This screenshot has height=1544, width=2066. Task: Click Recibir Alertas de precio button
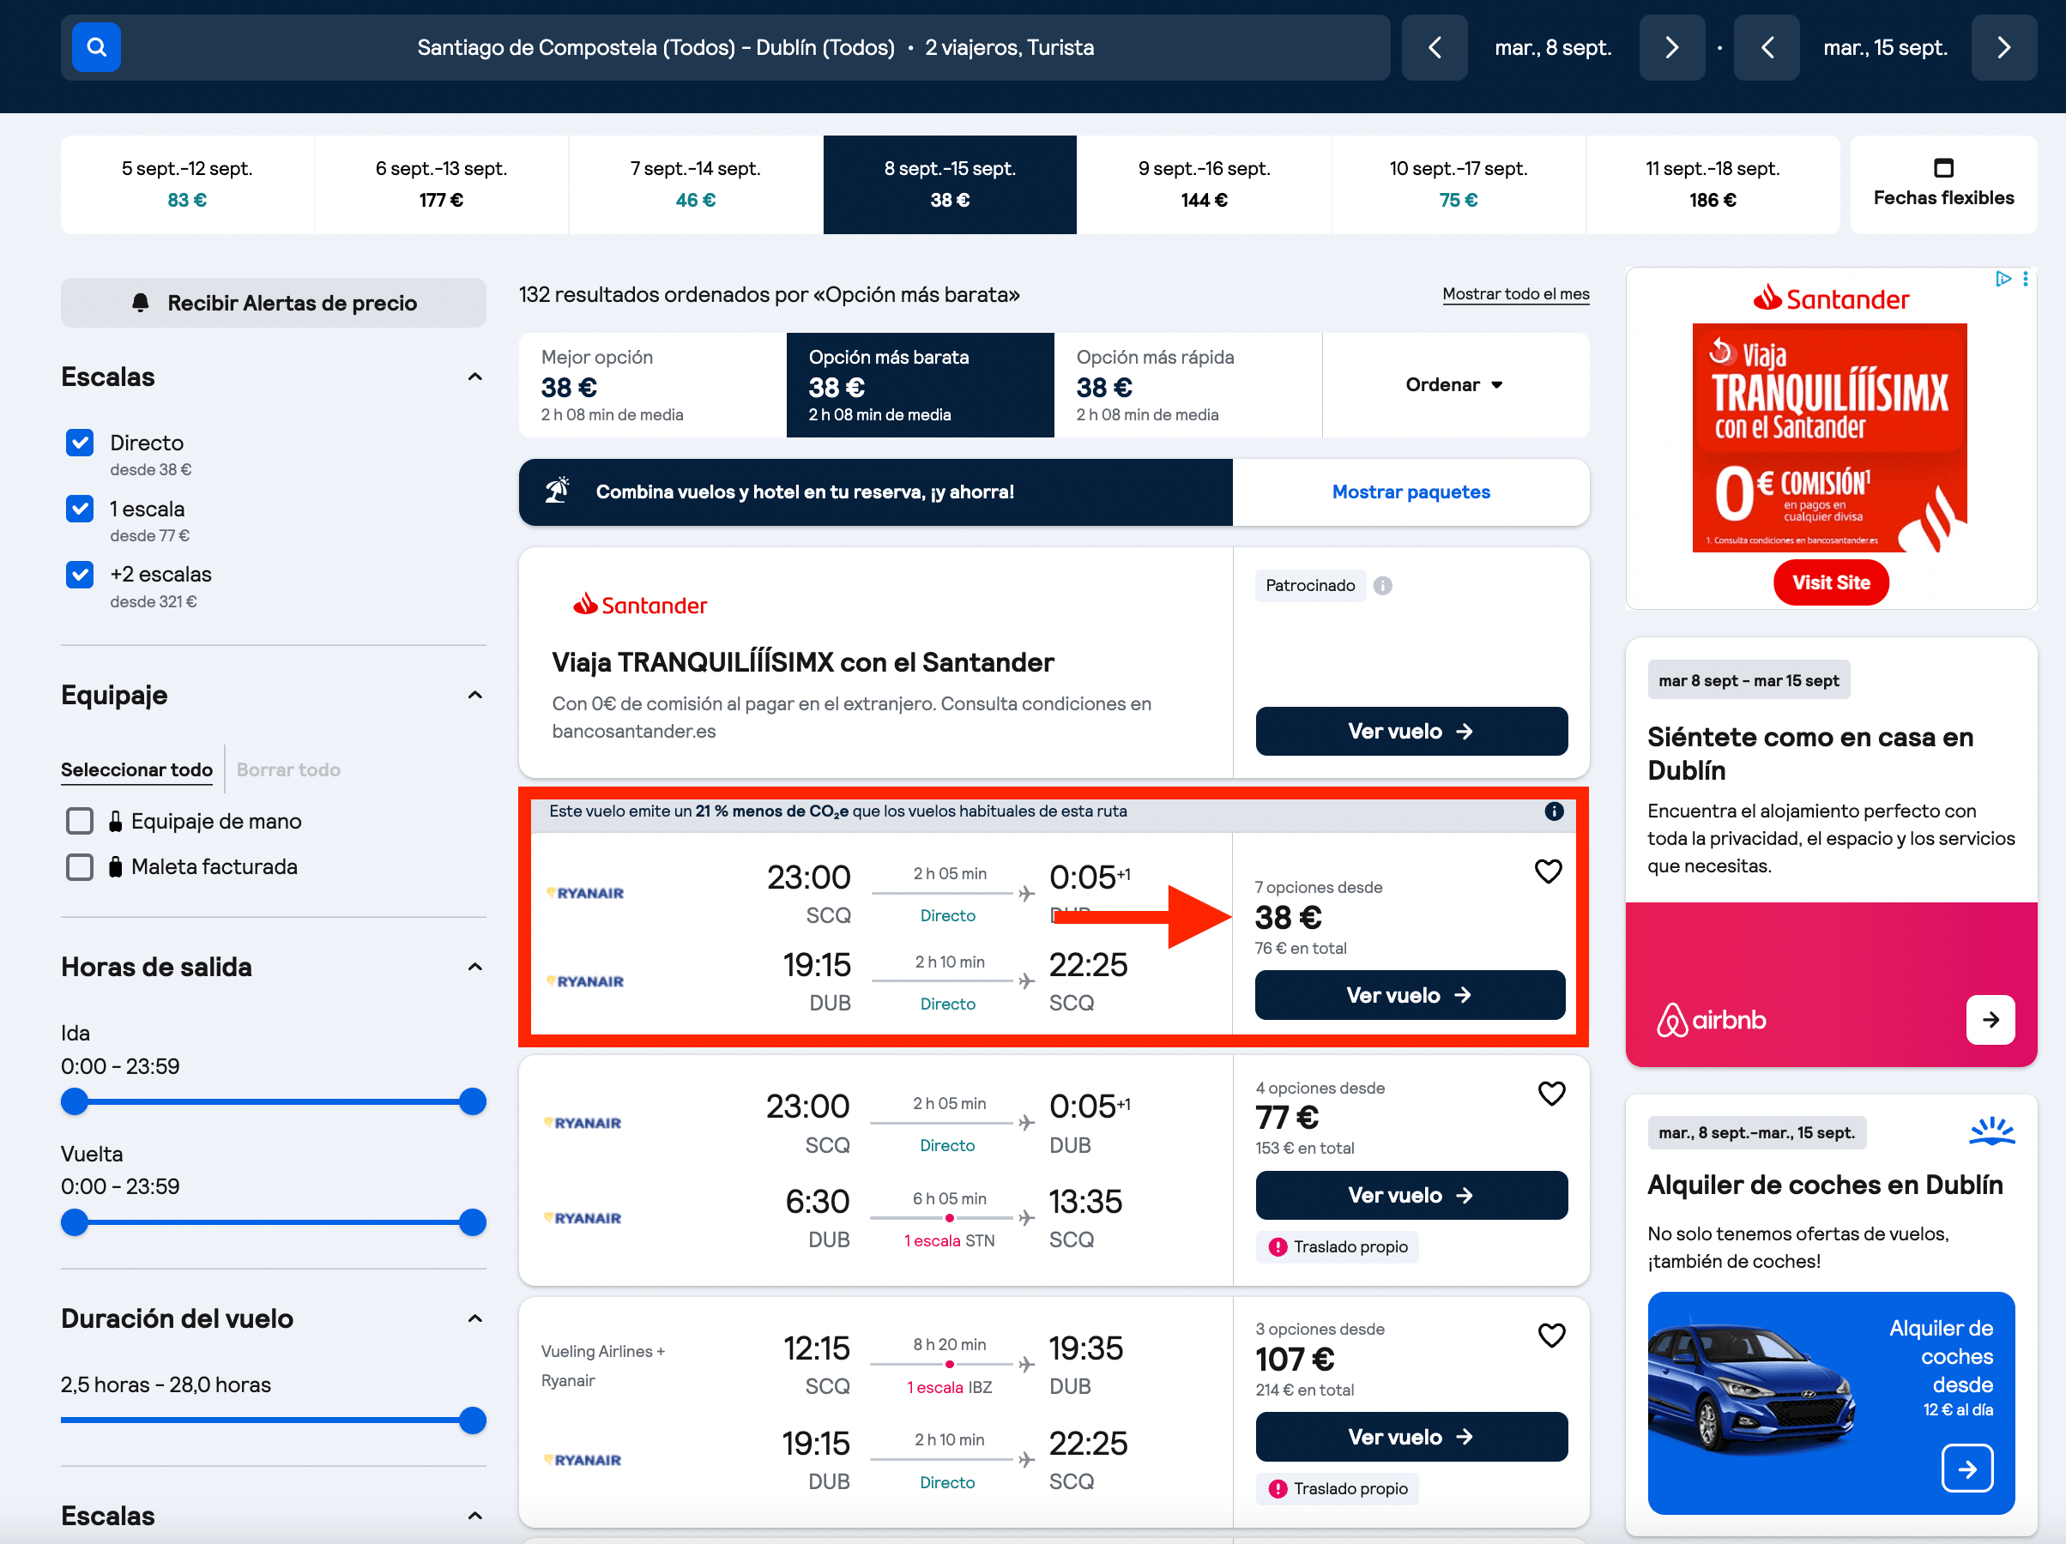[x=273, y=303]
